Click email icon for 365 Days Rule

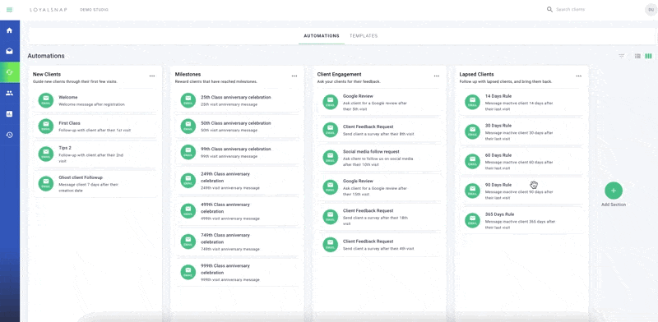click(472, 220)
